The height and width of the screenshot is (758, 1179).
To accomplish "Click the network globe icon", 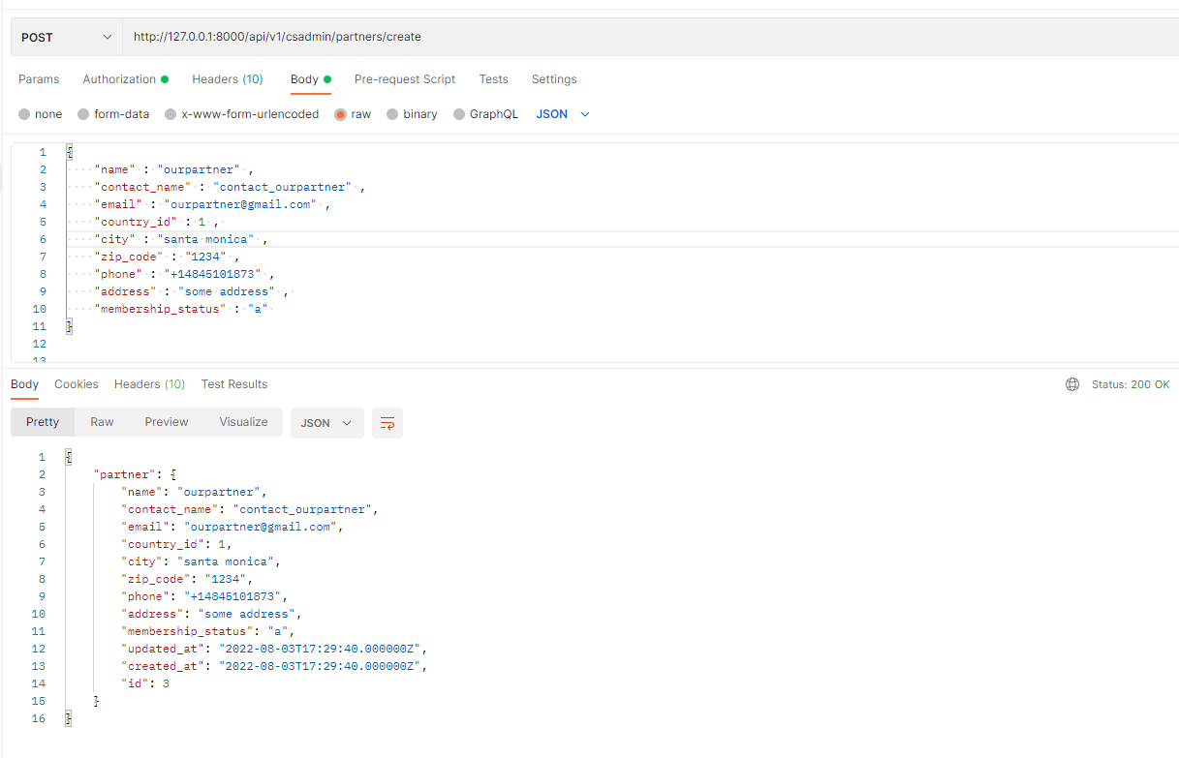I will click(1072, 384).
